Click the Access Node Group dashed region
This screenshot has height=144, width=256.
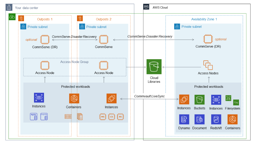point(74,62)
